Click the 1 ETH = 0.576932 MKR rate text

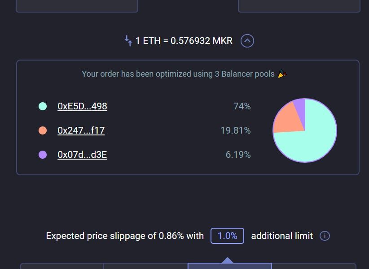184,41
